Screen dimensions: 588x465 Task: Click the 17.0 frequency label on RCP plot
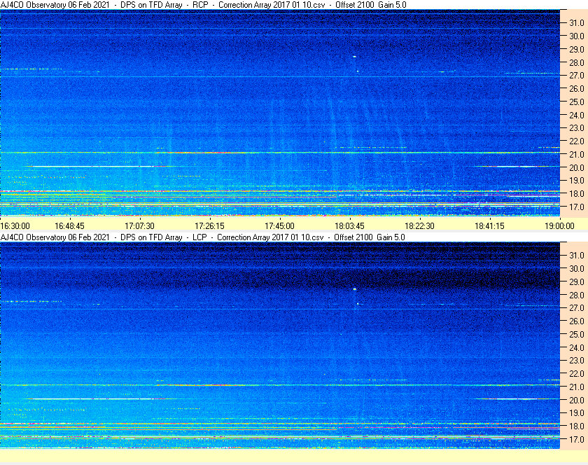pyautogui.click(x=577, y=207)
